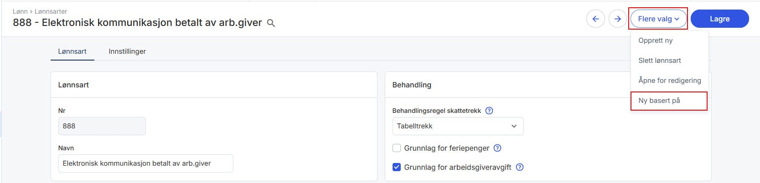Click the Navn input field
This screenshot has width=760, height=183.
point(145,163)
